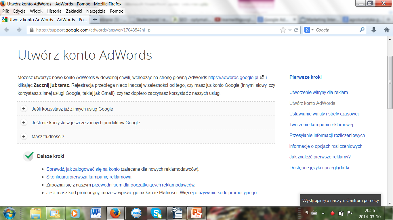Open the Zakładki menu

coord(74,11)
